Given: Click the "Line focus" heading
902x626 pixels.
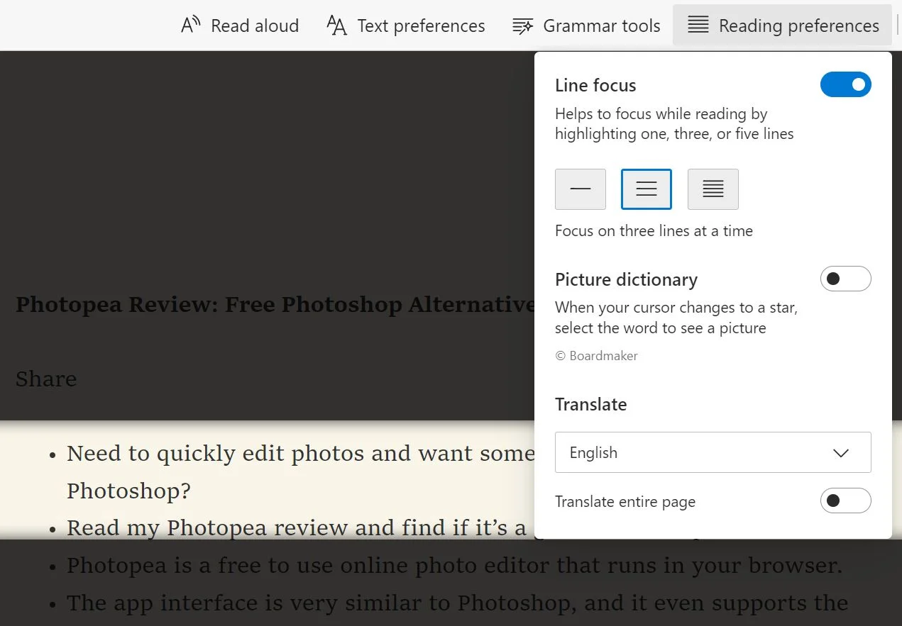Looking at the screenshot, I should [x=595, y=85].
